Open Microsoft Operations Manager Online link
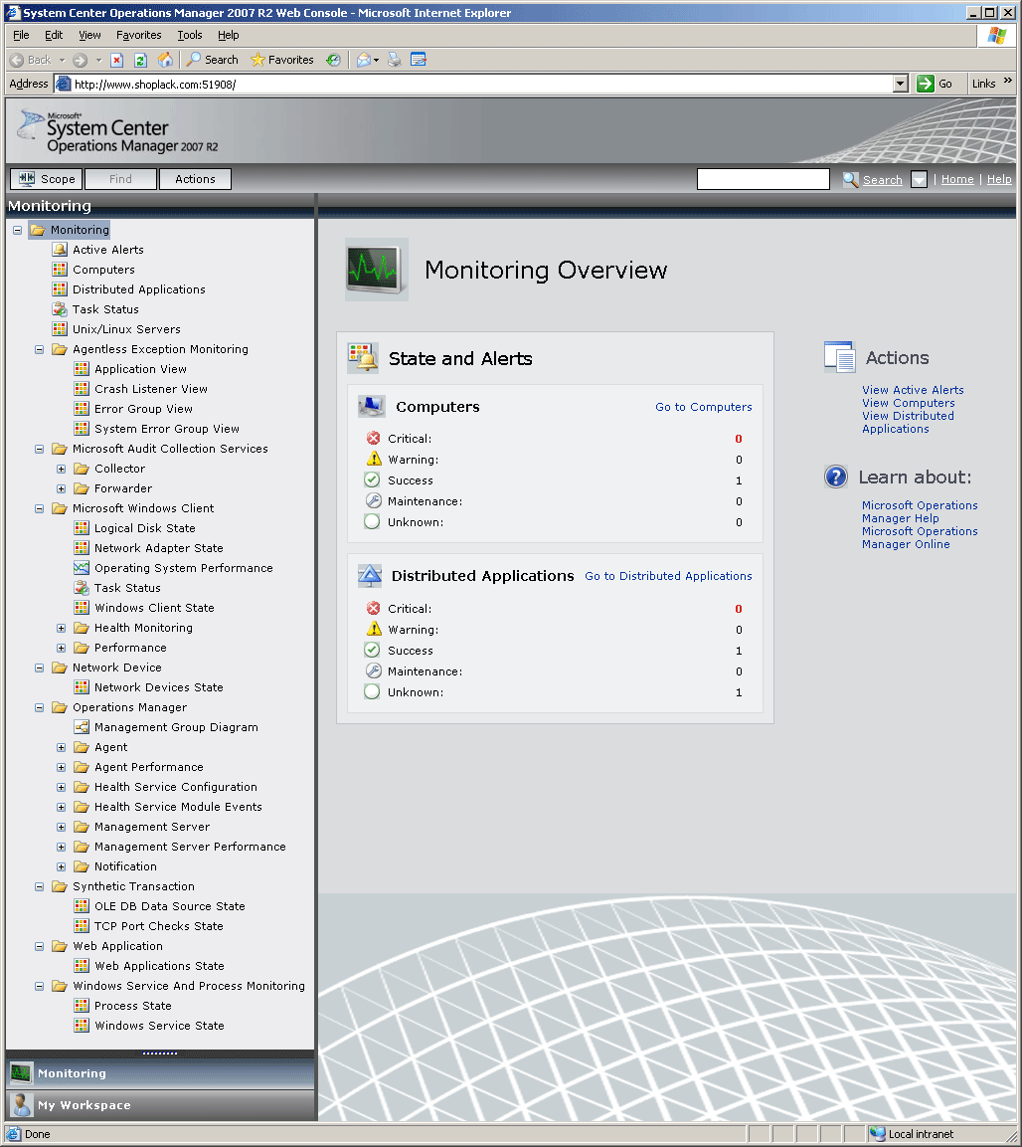 920,537
